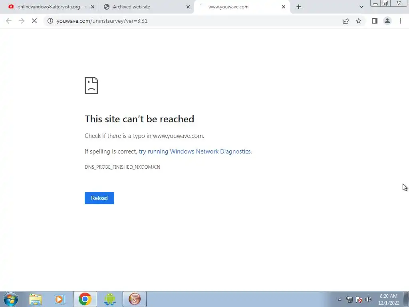Open a new tab with the plus button

[299, 7]
